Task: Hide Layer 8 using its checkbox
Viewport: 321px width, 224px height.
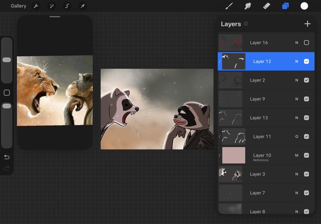Action: pos(306,212)
